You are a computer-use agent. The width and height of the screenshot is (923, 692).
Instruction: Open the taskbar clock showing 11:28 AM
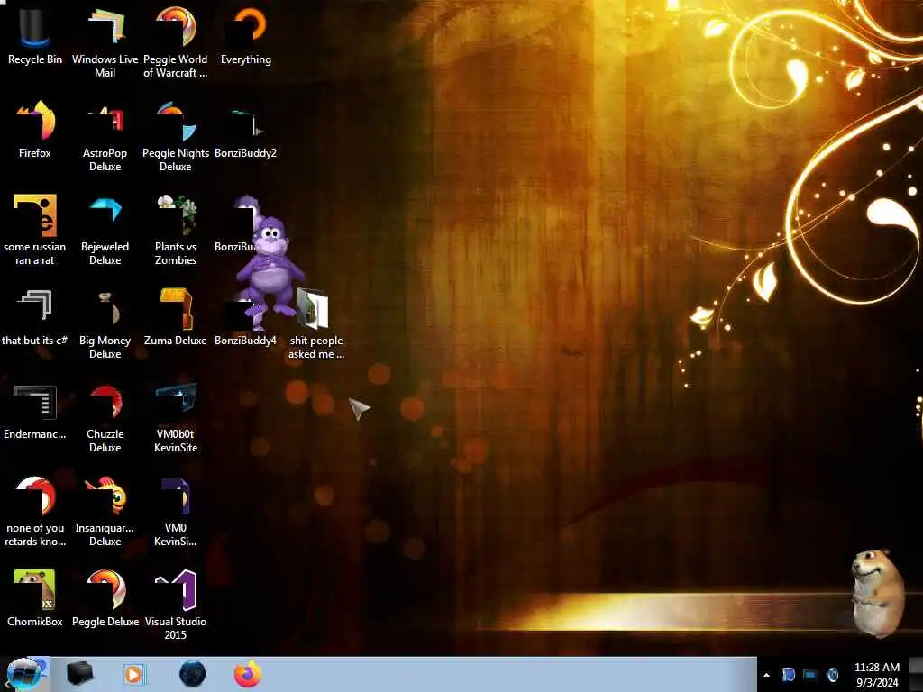[x=877, y=675]
